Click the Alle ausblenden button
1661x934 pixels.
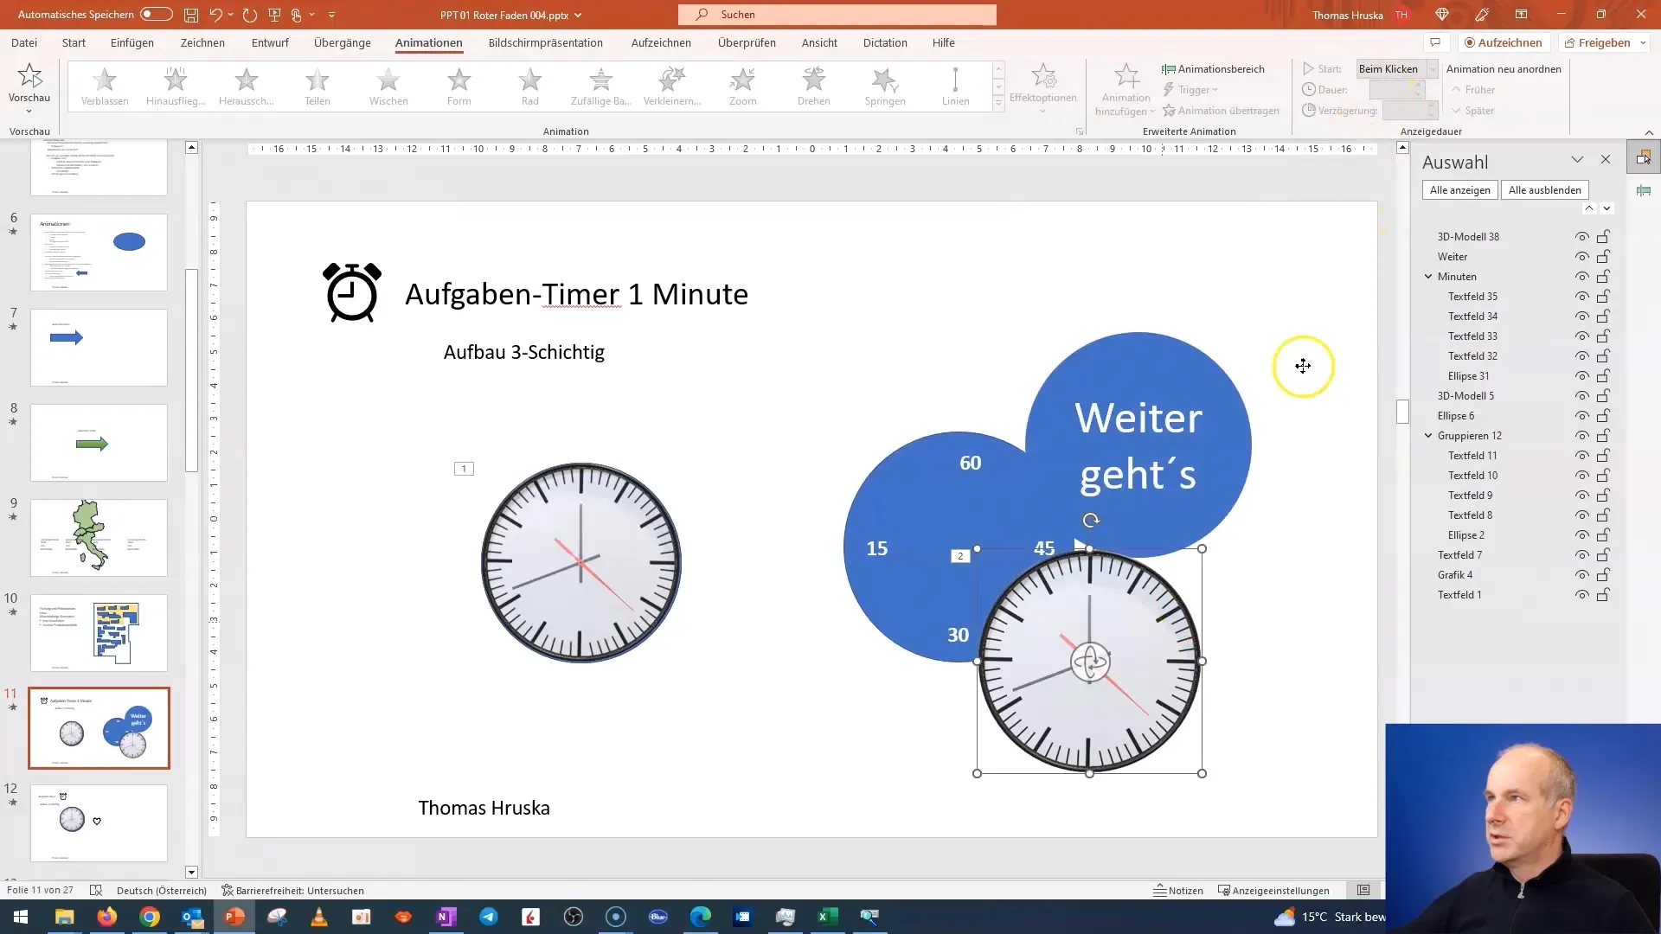tap(1545, 190)
